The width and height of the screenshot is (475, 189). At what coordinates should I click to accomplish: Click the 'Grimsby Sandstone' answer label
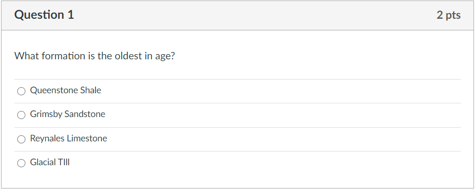click(67, 115)
